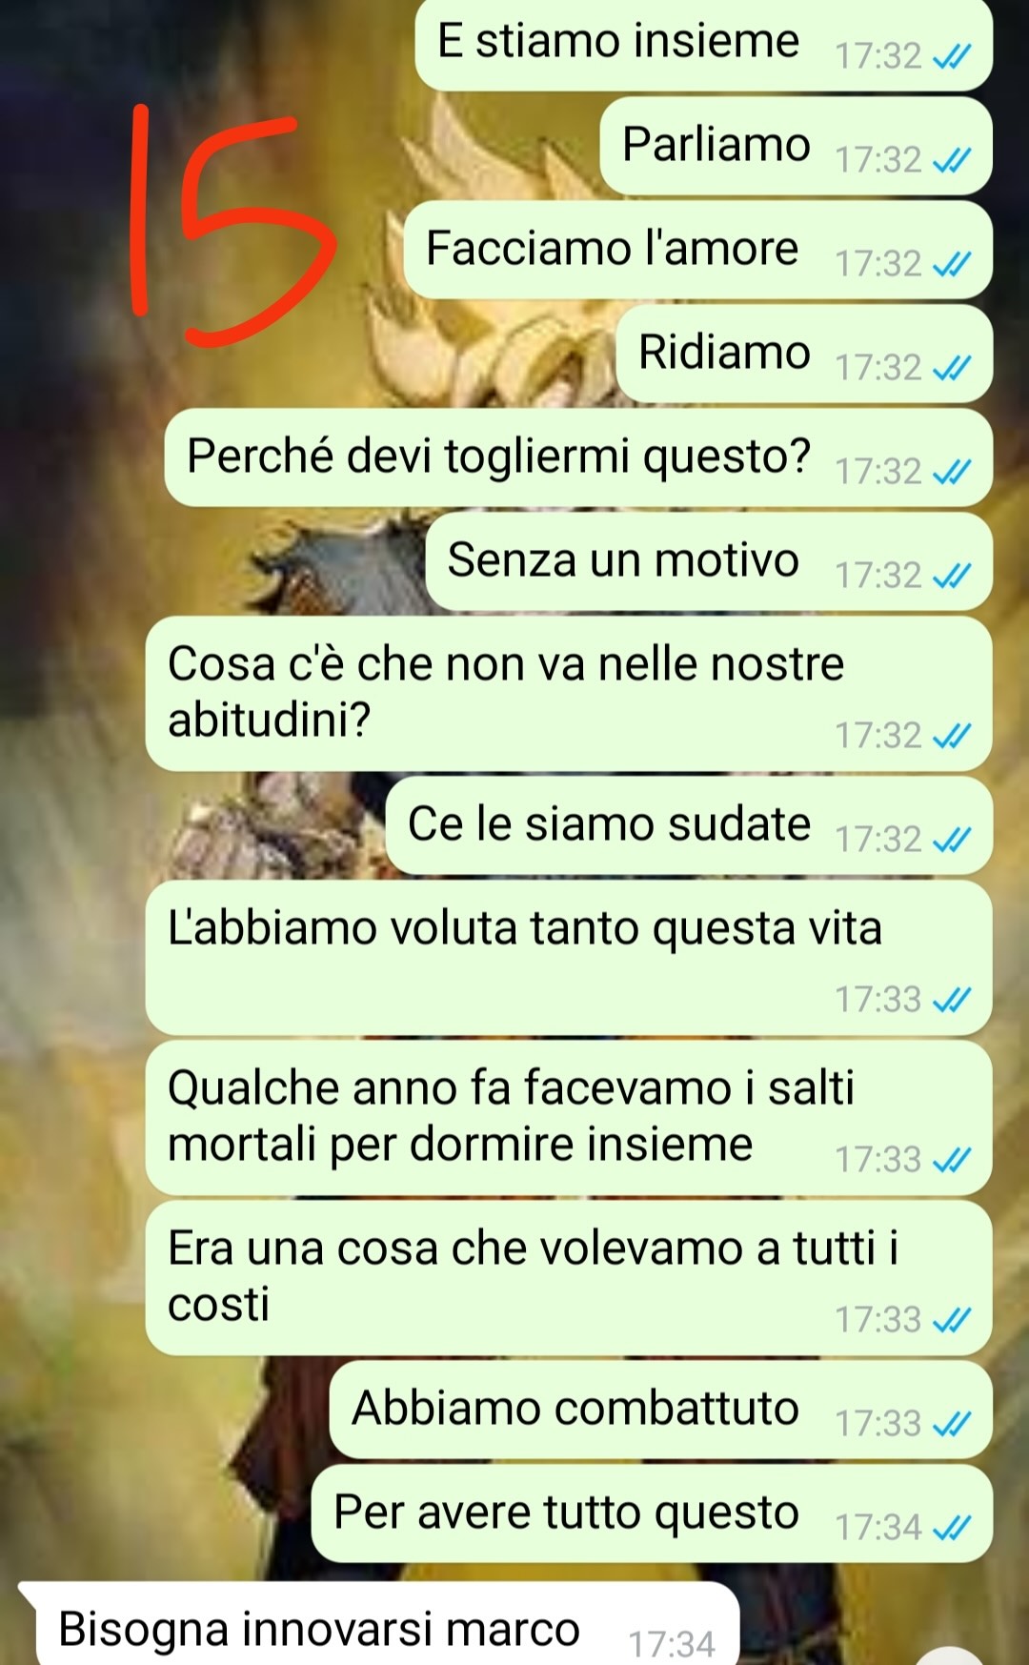Tap the 17:32 timestamp on "abitudini?" message
1029x1665 pixels.
pos(878,736)
